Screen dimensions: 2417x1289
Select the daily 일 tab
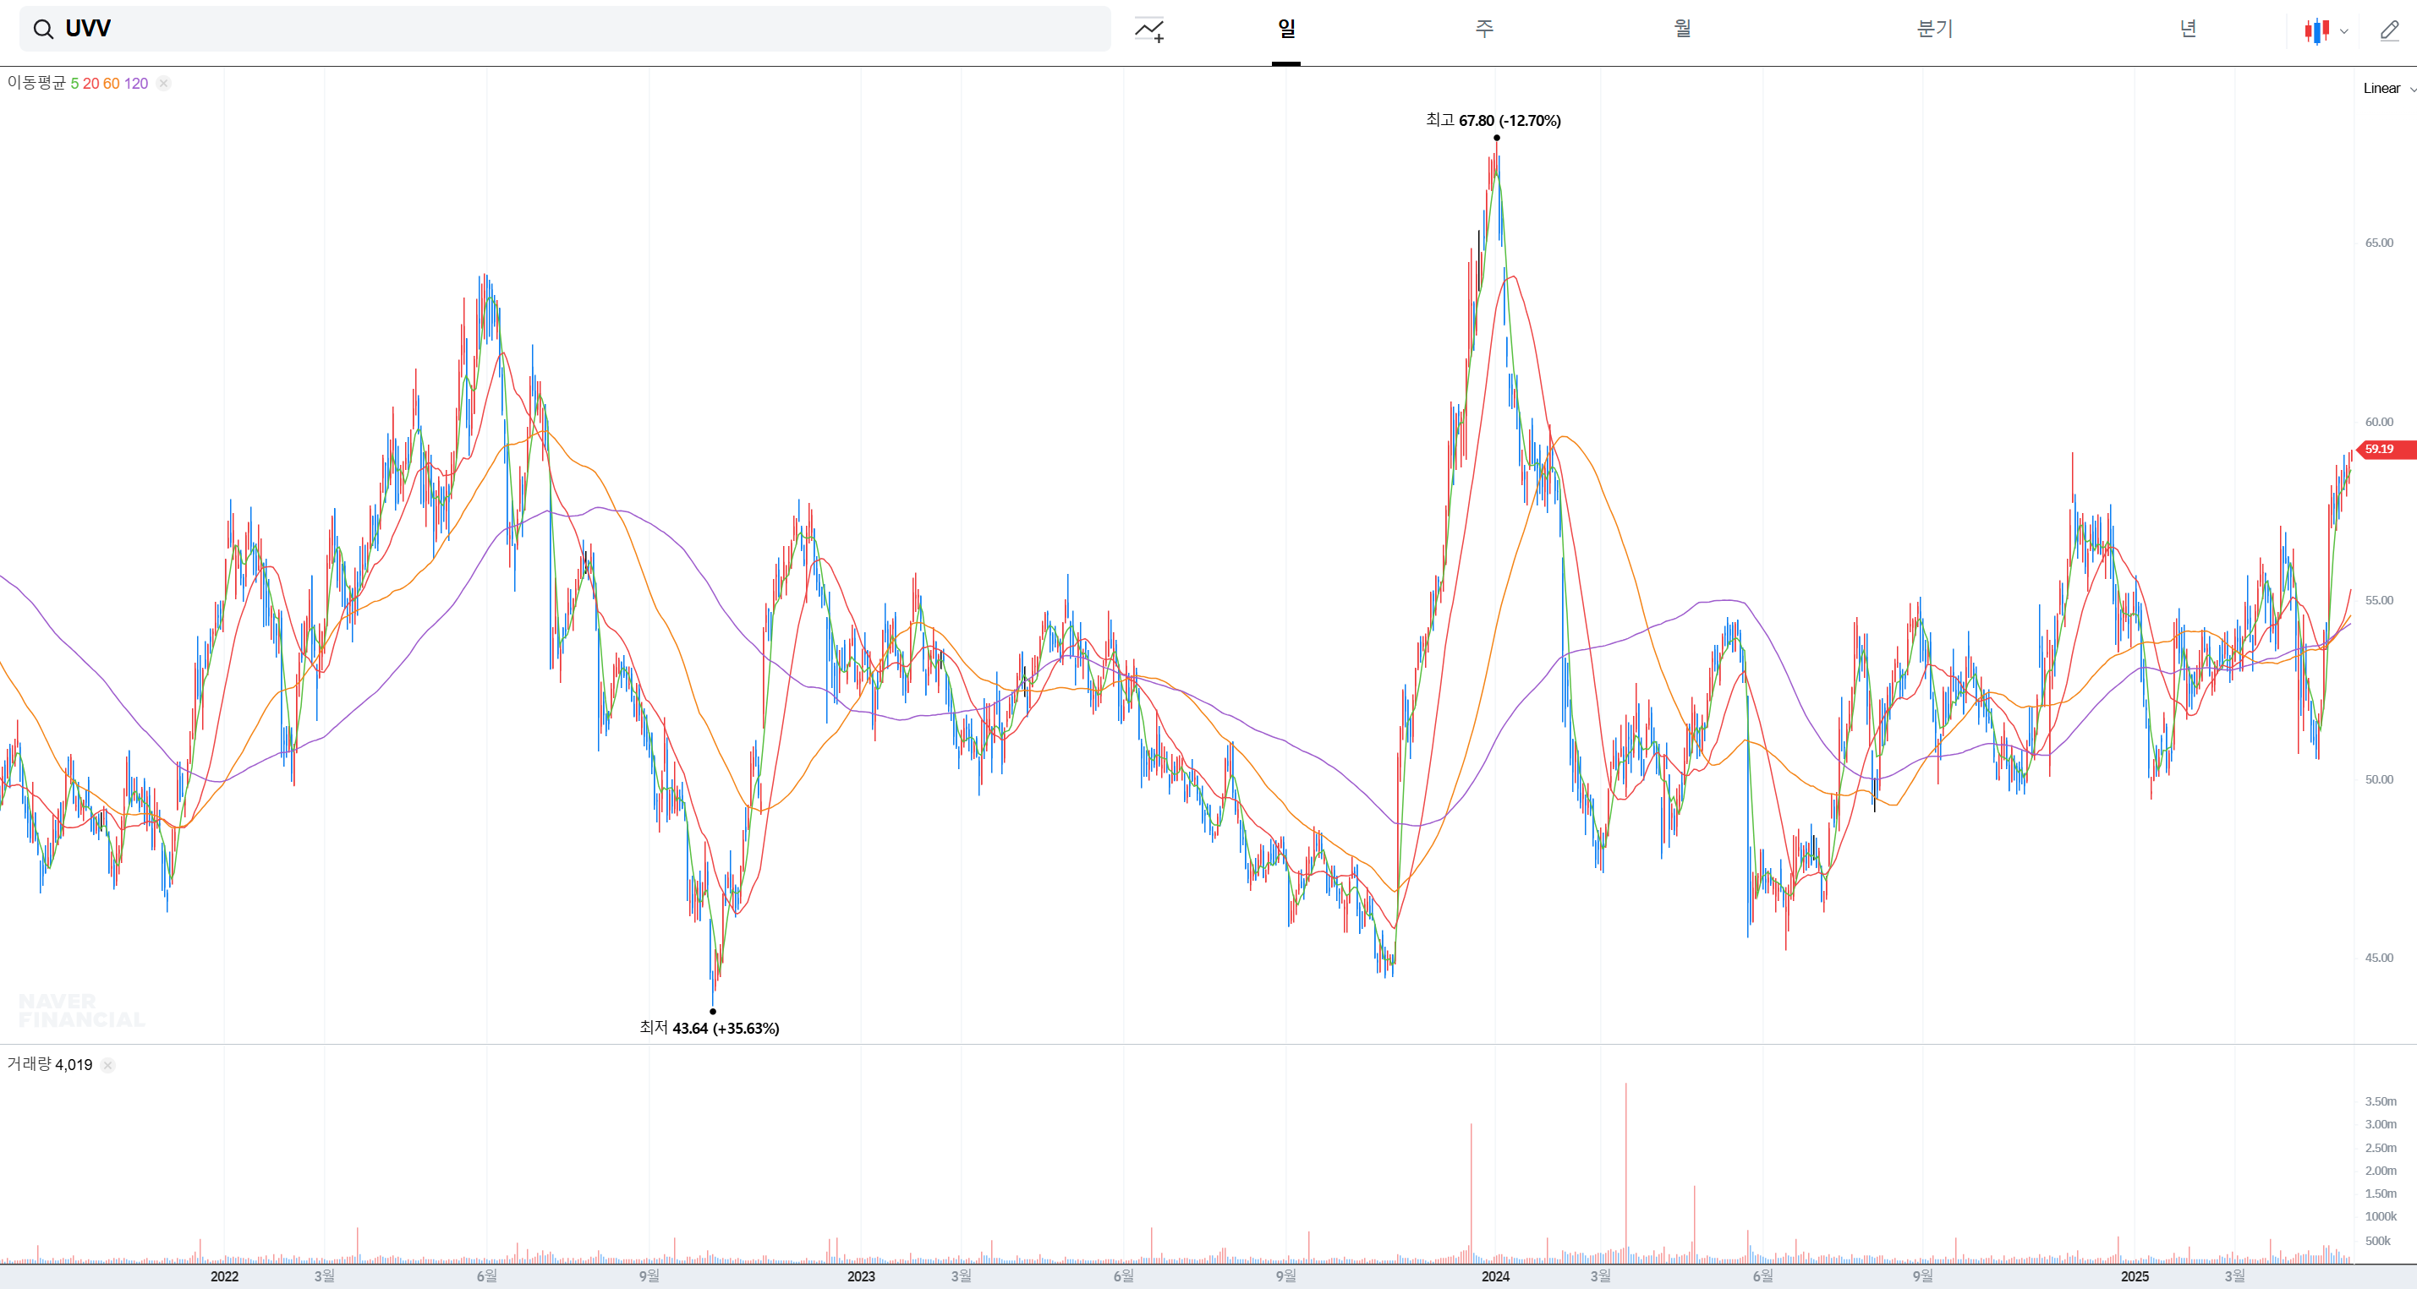pos(1285,29)
